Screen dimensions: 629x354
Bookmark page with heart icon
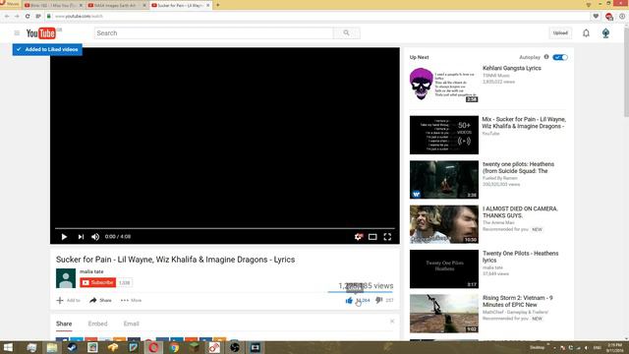596,16
